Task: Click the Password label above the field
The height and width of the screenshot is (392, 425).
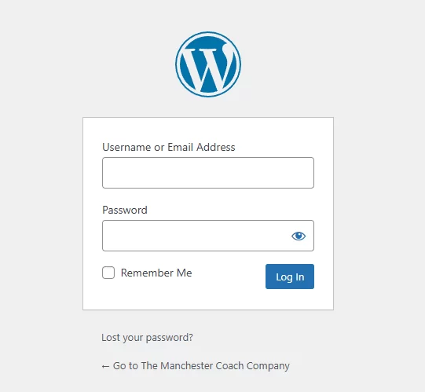Action: [x=125, y=210]
